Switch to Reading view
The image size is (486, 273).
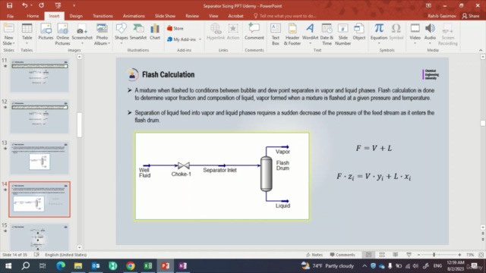[x=395, y=255]
